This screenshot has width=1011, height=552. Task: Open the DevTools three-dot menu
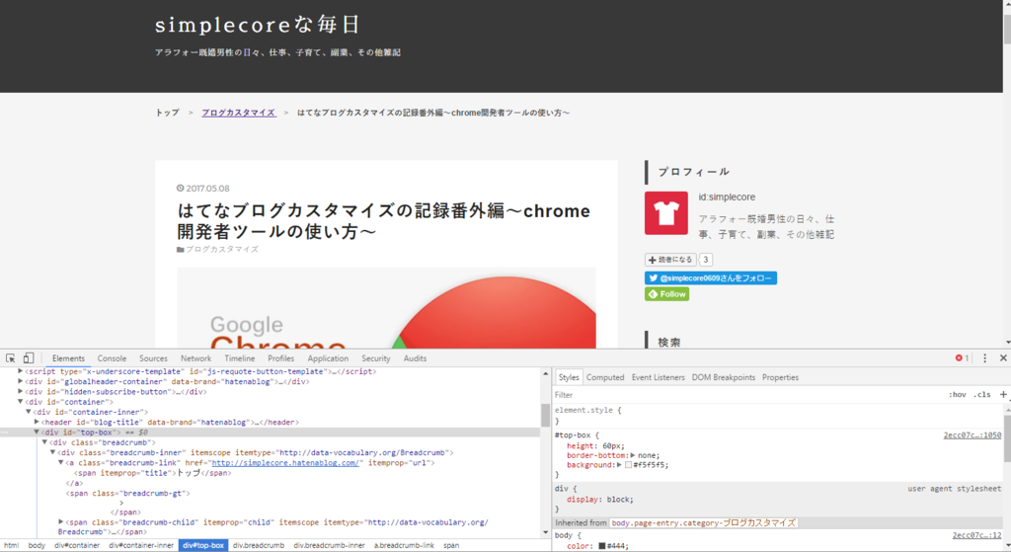(x=984, y=357)
